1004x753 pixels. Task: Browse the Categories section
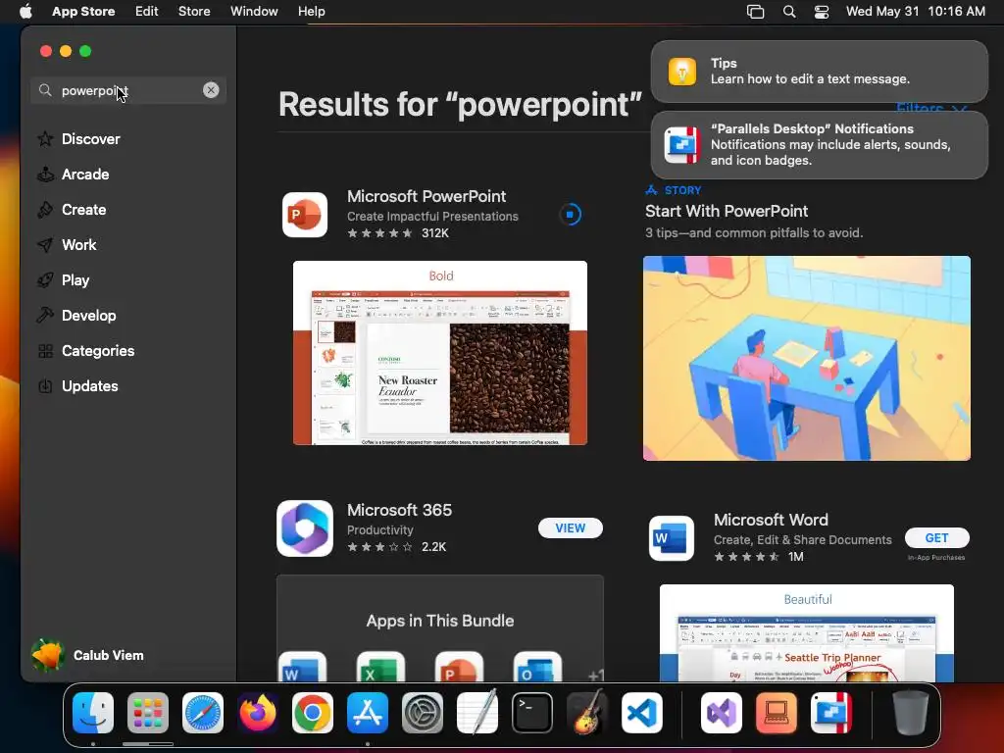point(98,350)
